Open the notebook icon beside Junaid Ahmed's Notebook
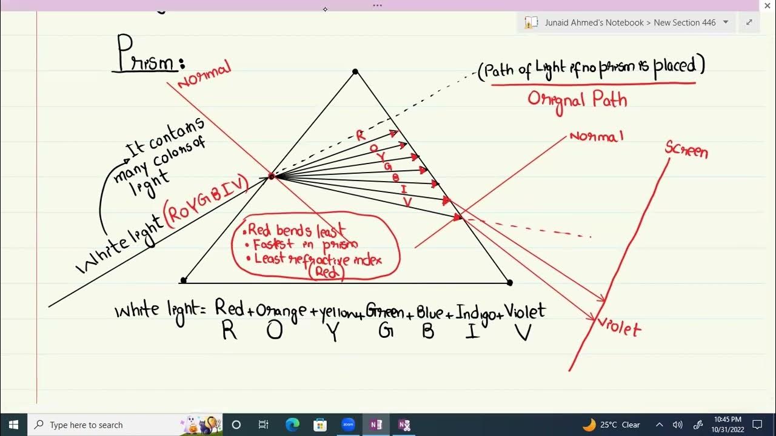 click(531, 22)
